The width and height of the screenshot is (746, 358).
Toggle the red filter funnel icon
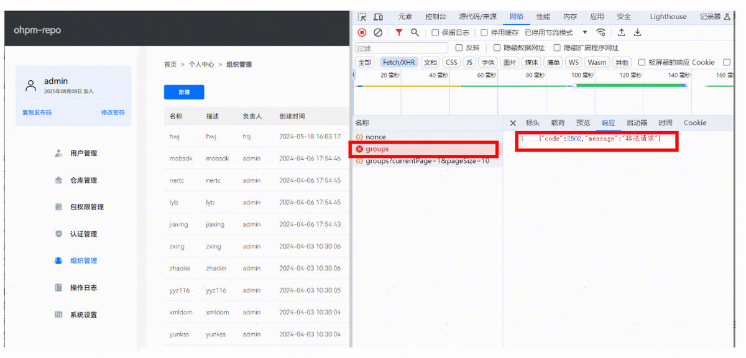pyautogui.click(x=399, y=33)
